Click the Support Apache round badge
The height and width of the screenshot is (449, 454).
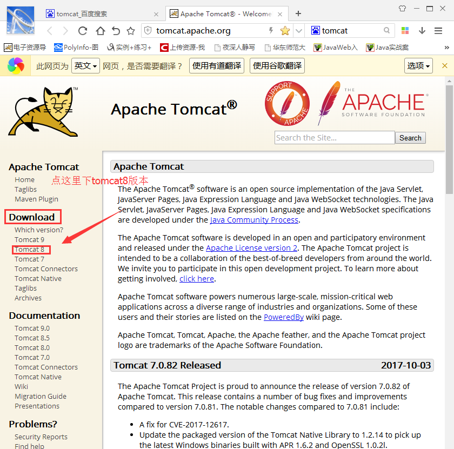287,103
